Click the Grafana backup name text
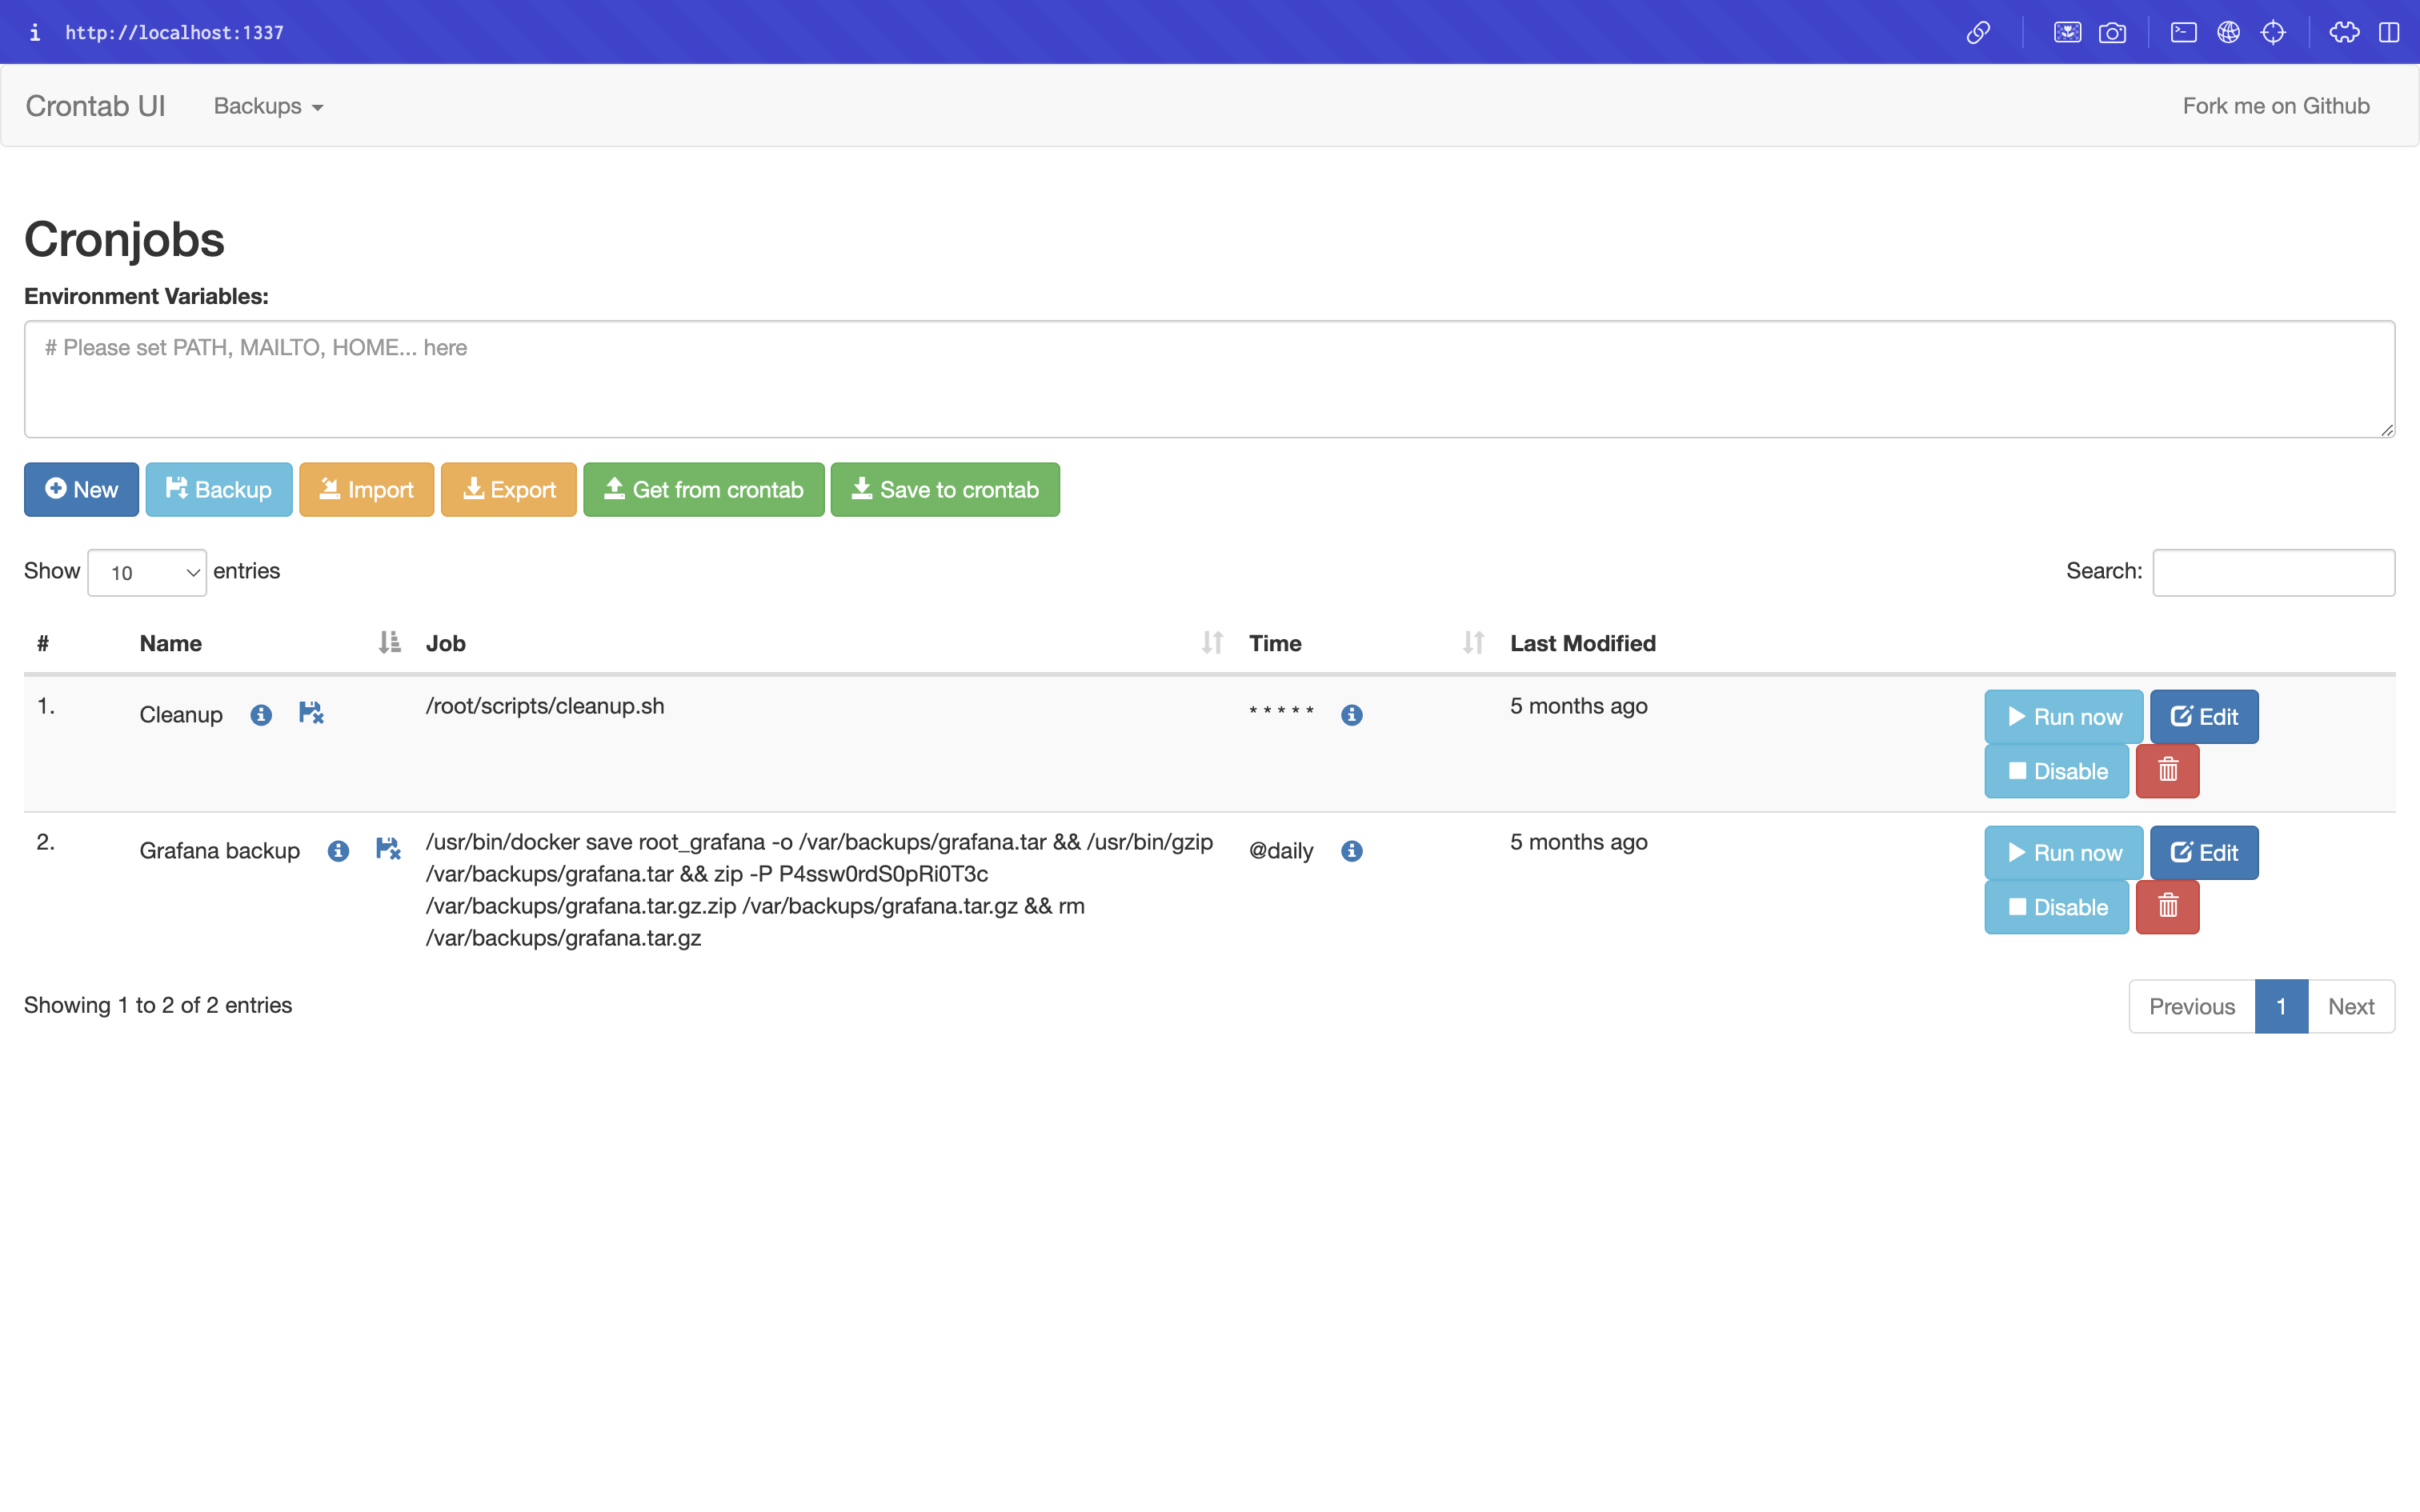 pos(220,851)
